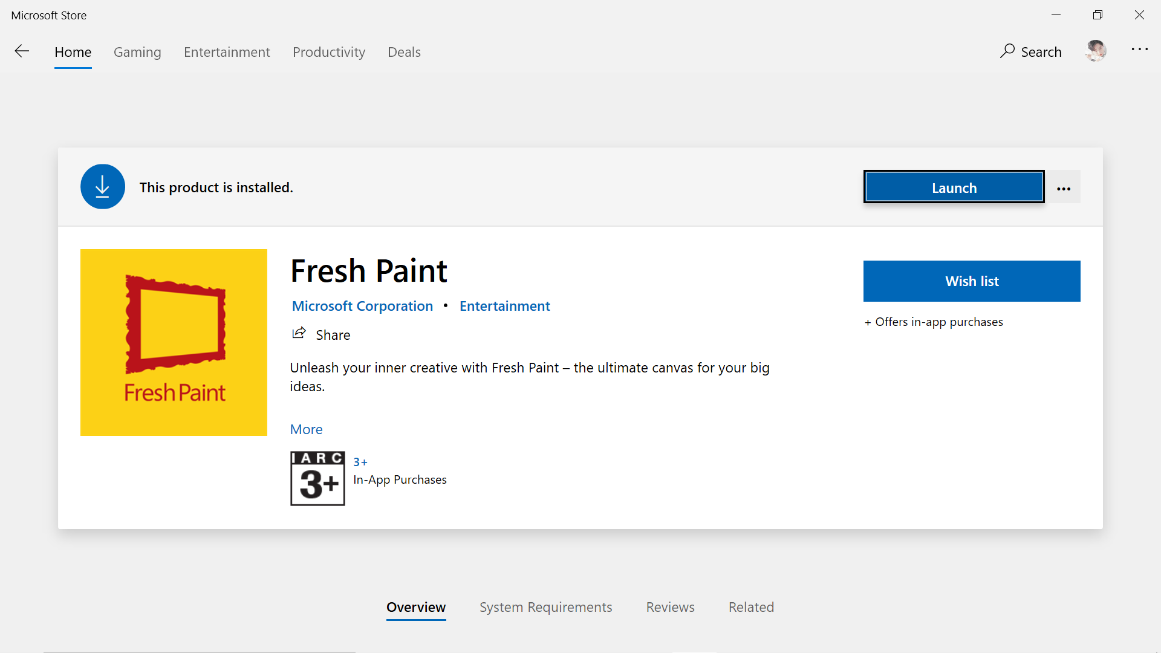Open the Entertainment category link
The height and width of the screenshot is (653, 1161).
504,306
